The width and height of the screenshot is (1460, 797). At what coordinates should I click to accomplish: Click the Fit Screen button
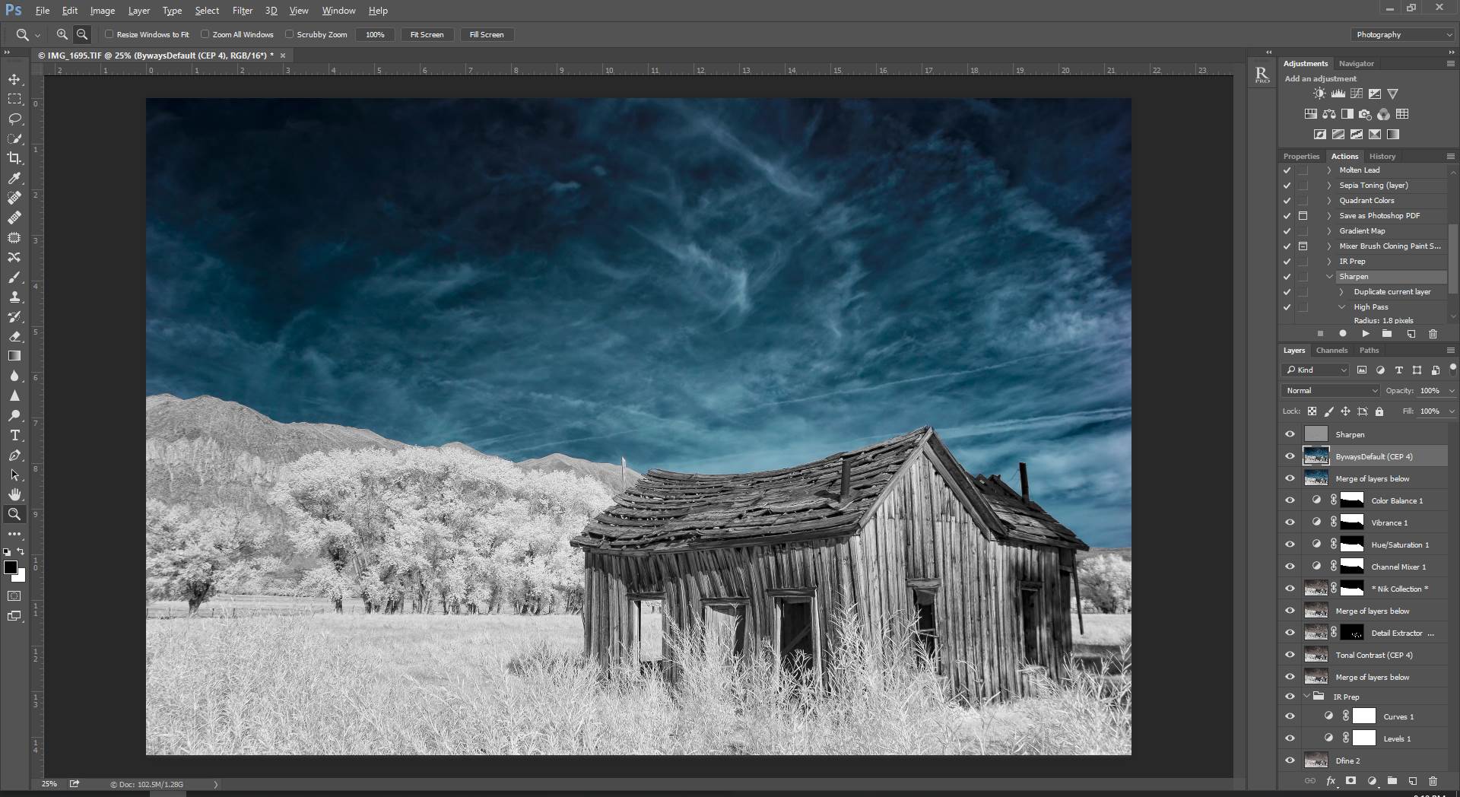coord(427,34)
